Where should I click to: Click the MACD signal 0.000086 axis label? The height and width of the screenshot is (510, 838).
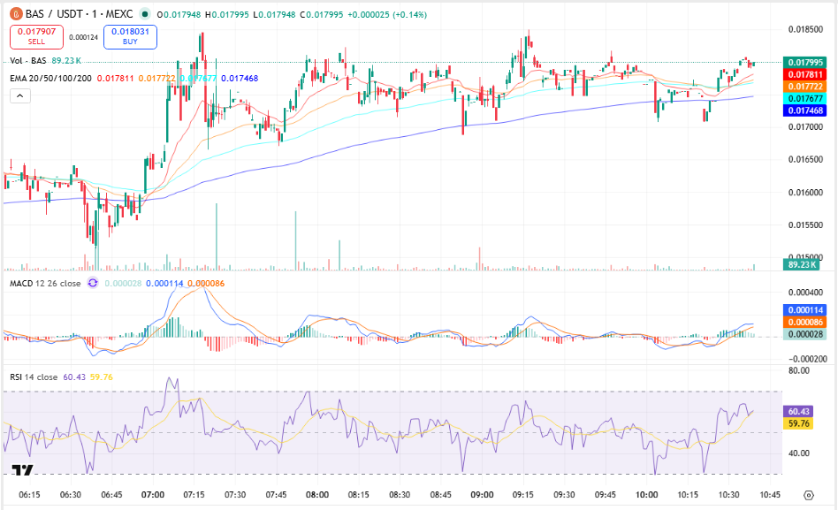(805, 323)
